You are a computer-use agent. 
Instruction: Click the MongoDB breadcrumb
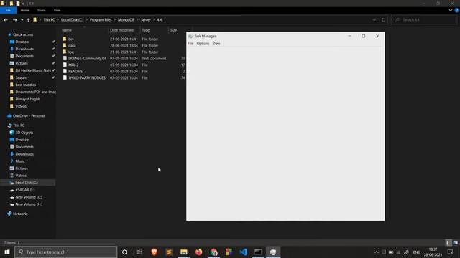click(x=126, y=20)
